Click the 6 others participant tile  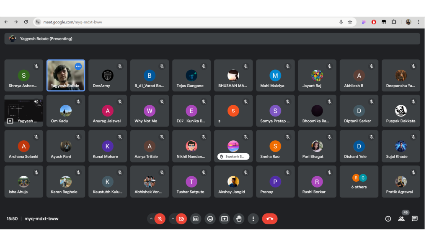coord(359,182)
